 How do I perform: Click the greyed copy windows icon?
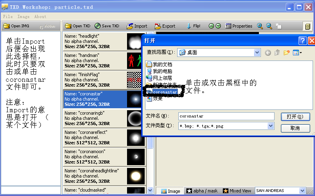[x=279, y=26]
